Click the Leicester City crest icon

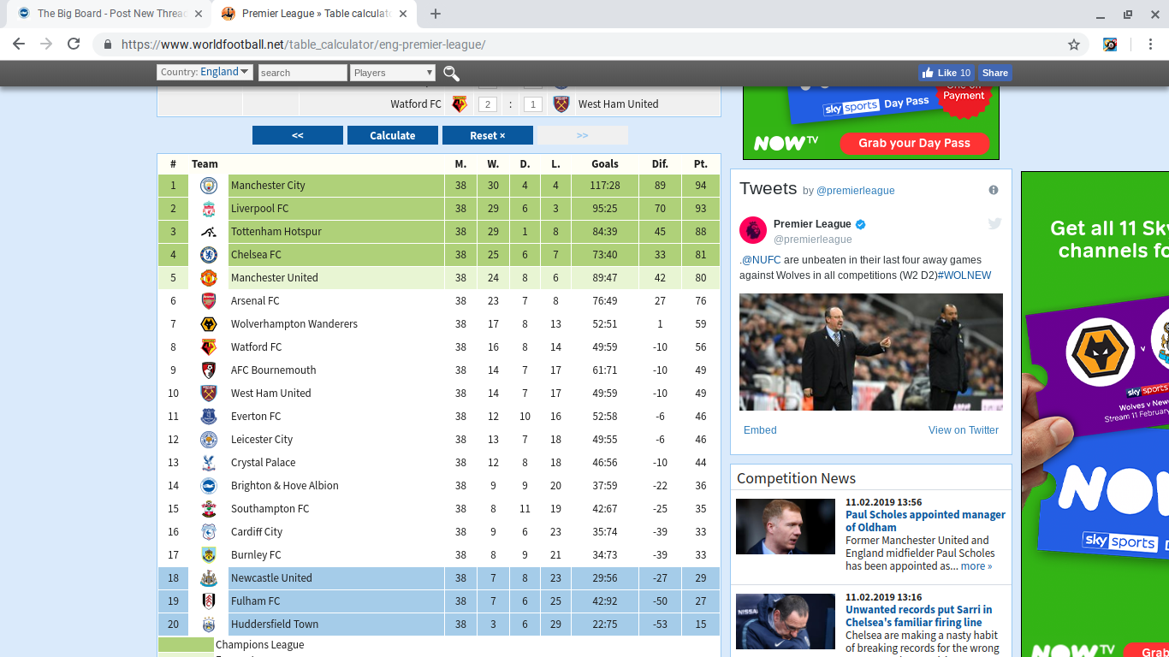point(209,440)
